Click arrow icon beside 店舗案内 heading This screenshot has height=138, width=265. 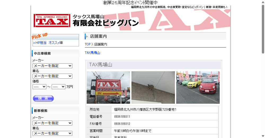coord(87,36)
